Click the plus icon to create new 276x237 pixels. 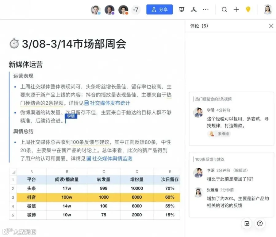coord(236,9)
